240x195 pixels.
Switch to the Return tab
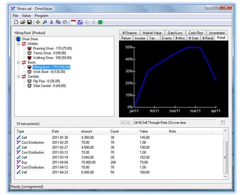coord(126,38)
